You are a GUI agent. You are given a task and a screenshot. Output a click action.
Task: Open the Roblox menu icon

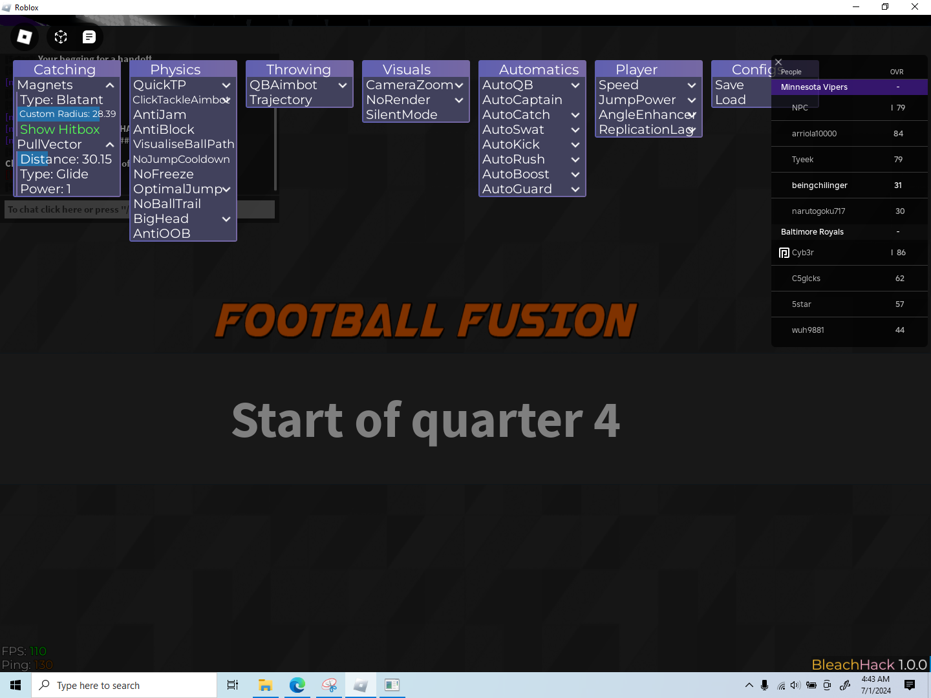point(25,37)
